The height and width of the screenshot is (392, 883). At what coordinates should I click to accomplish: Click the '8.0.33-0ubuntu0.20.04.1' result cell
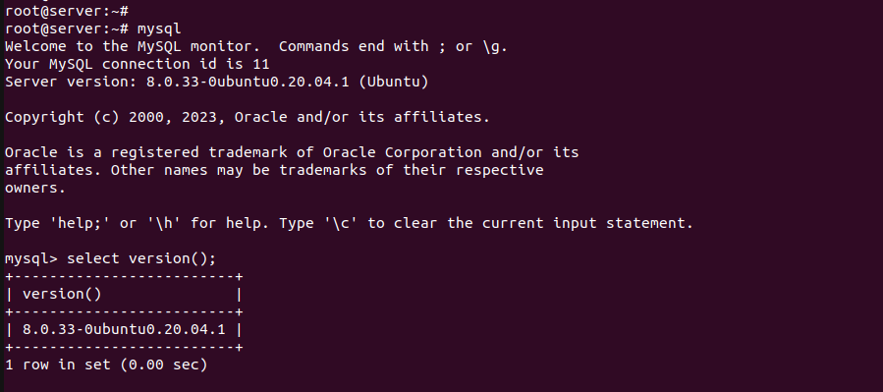click(x=124, y=329)
